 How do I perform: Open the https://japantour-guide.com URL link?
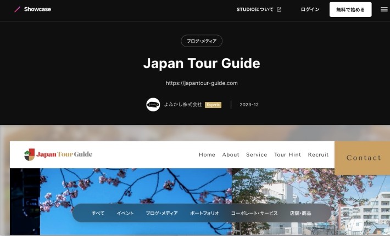[x=202, y=83]
